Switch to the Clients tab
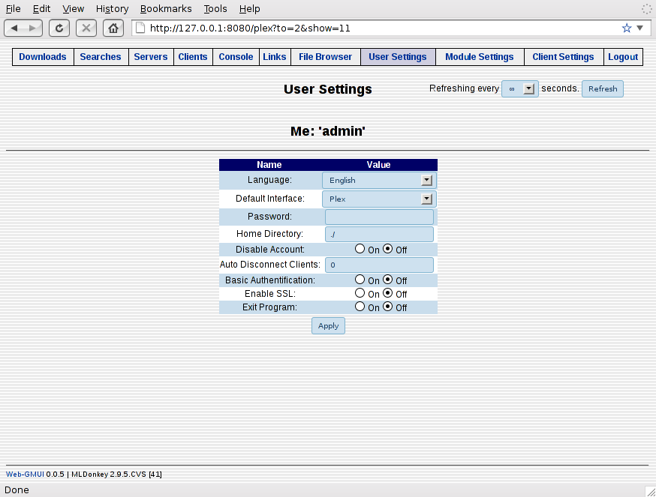The image size is (656, 497). [193, 57]
